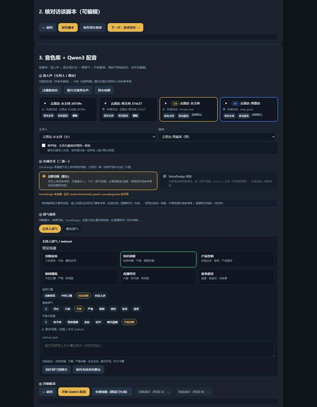
Task: Toggle the 轻声 rhythm chip
Action: (98, 322)
